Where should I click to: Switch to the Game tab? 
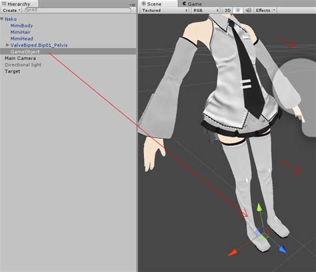point(193,4)
